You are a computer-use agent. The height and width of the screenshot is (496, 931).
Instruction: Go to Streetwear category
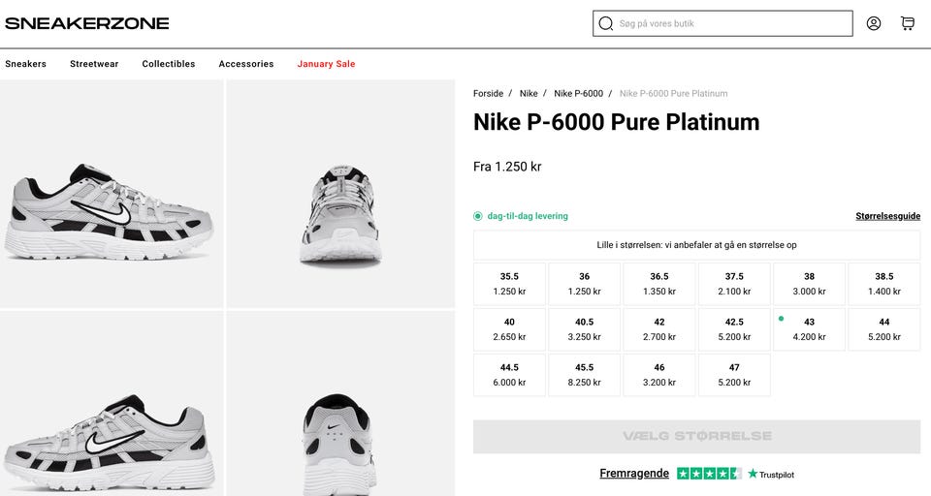click(x=94, y=64)
